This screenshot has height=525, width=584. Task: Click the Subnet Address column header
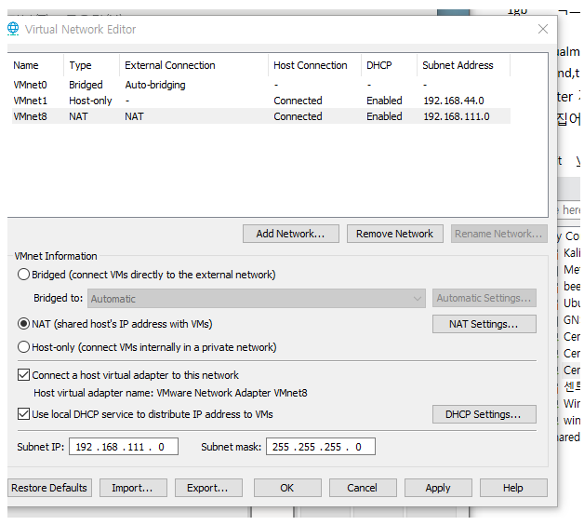pos(463,65)
